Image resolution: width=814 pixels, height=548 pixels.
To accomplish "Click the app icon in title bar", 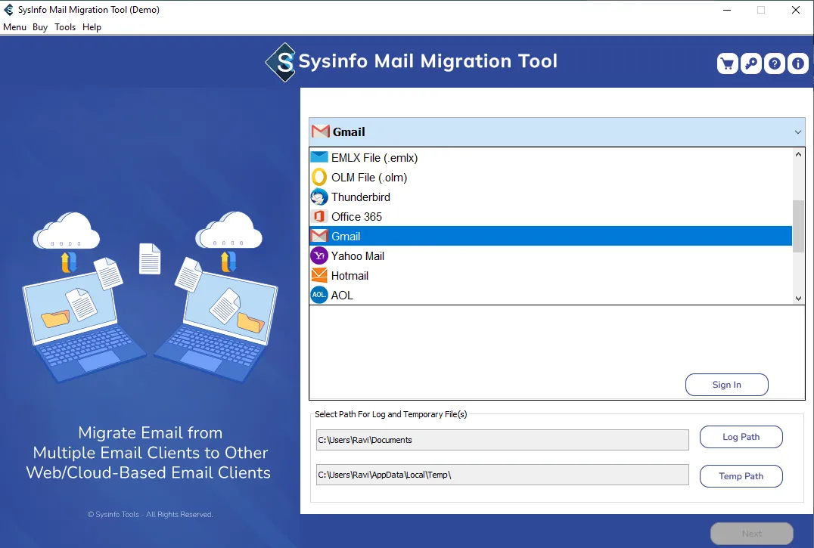I will 9,10.
